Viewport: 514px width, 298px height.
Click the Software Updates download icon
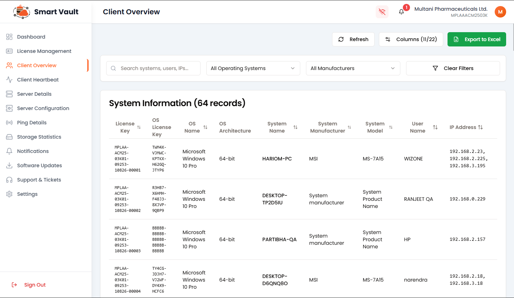10,165
